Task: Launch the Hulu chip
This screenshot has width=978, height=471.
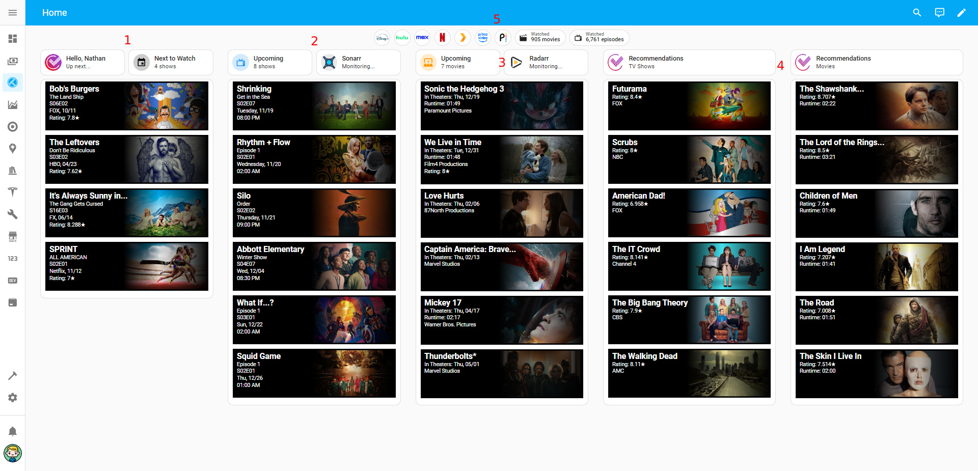Action: tap(402, 38)
